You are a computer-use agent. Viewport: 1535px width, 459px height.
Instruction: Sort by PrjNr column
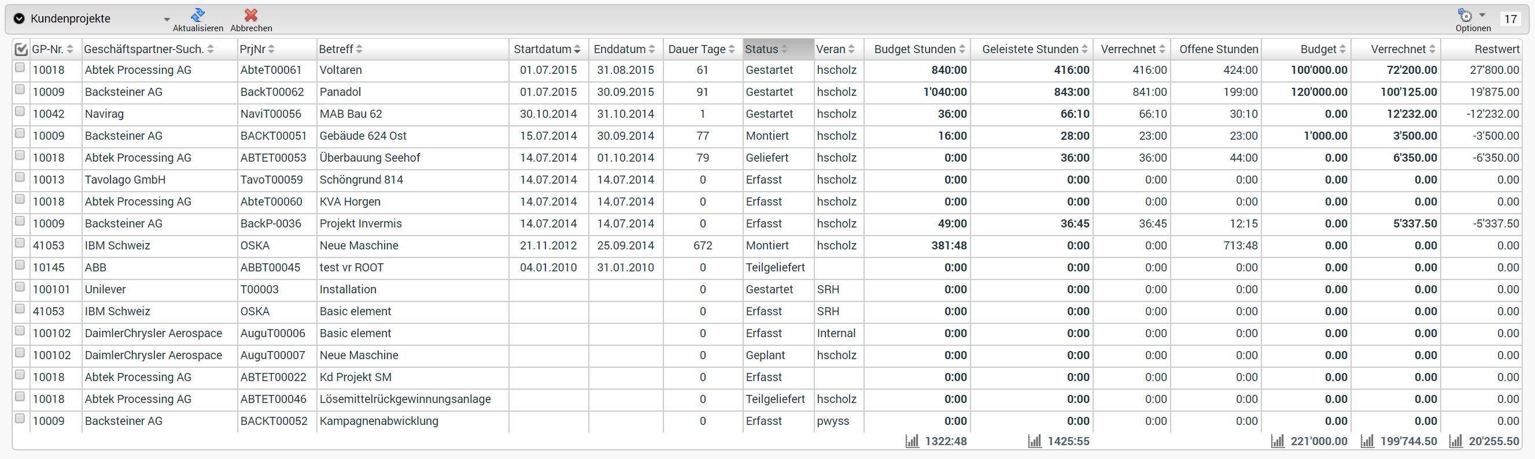point(271,49)
